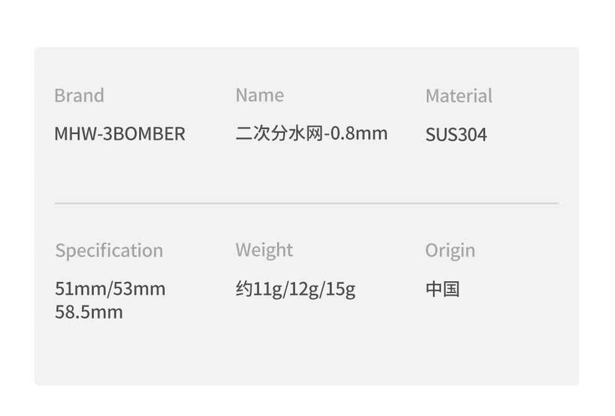Select the 58.5mm specification value

(x=89, y=312)
